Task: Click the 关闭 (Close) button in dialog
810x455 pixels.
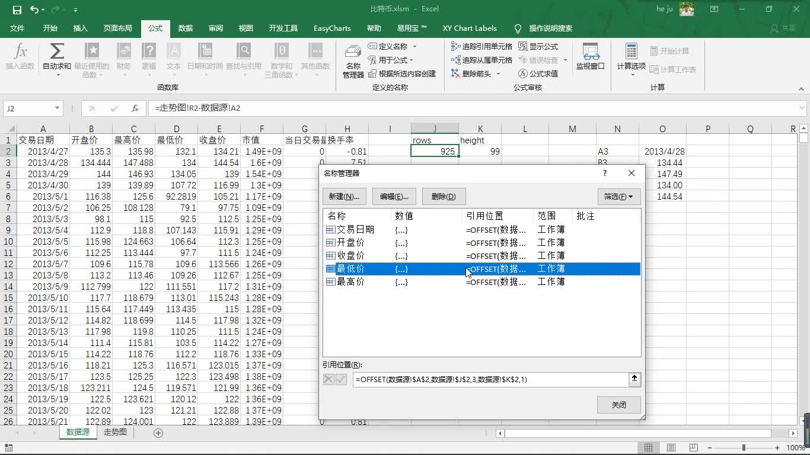Action: pos(619,405)
